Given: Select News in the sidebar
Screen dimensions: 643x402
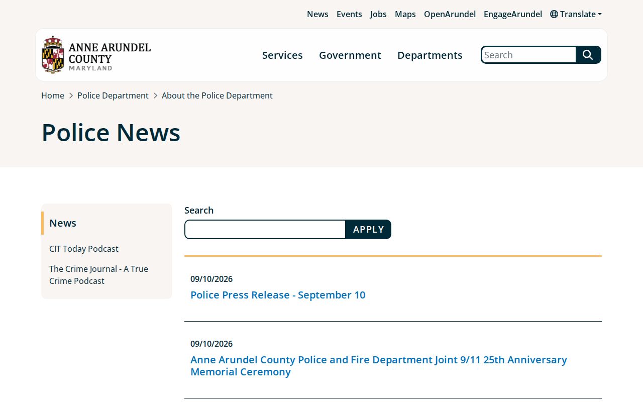Looking at the screenshot, I should (63, 223).
